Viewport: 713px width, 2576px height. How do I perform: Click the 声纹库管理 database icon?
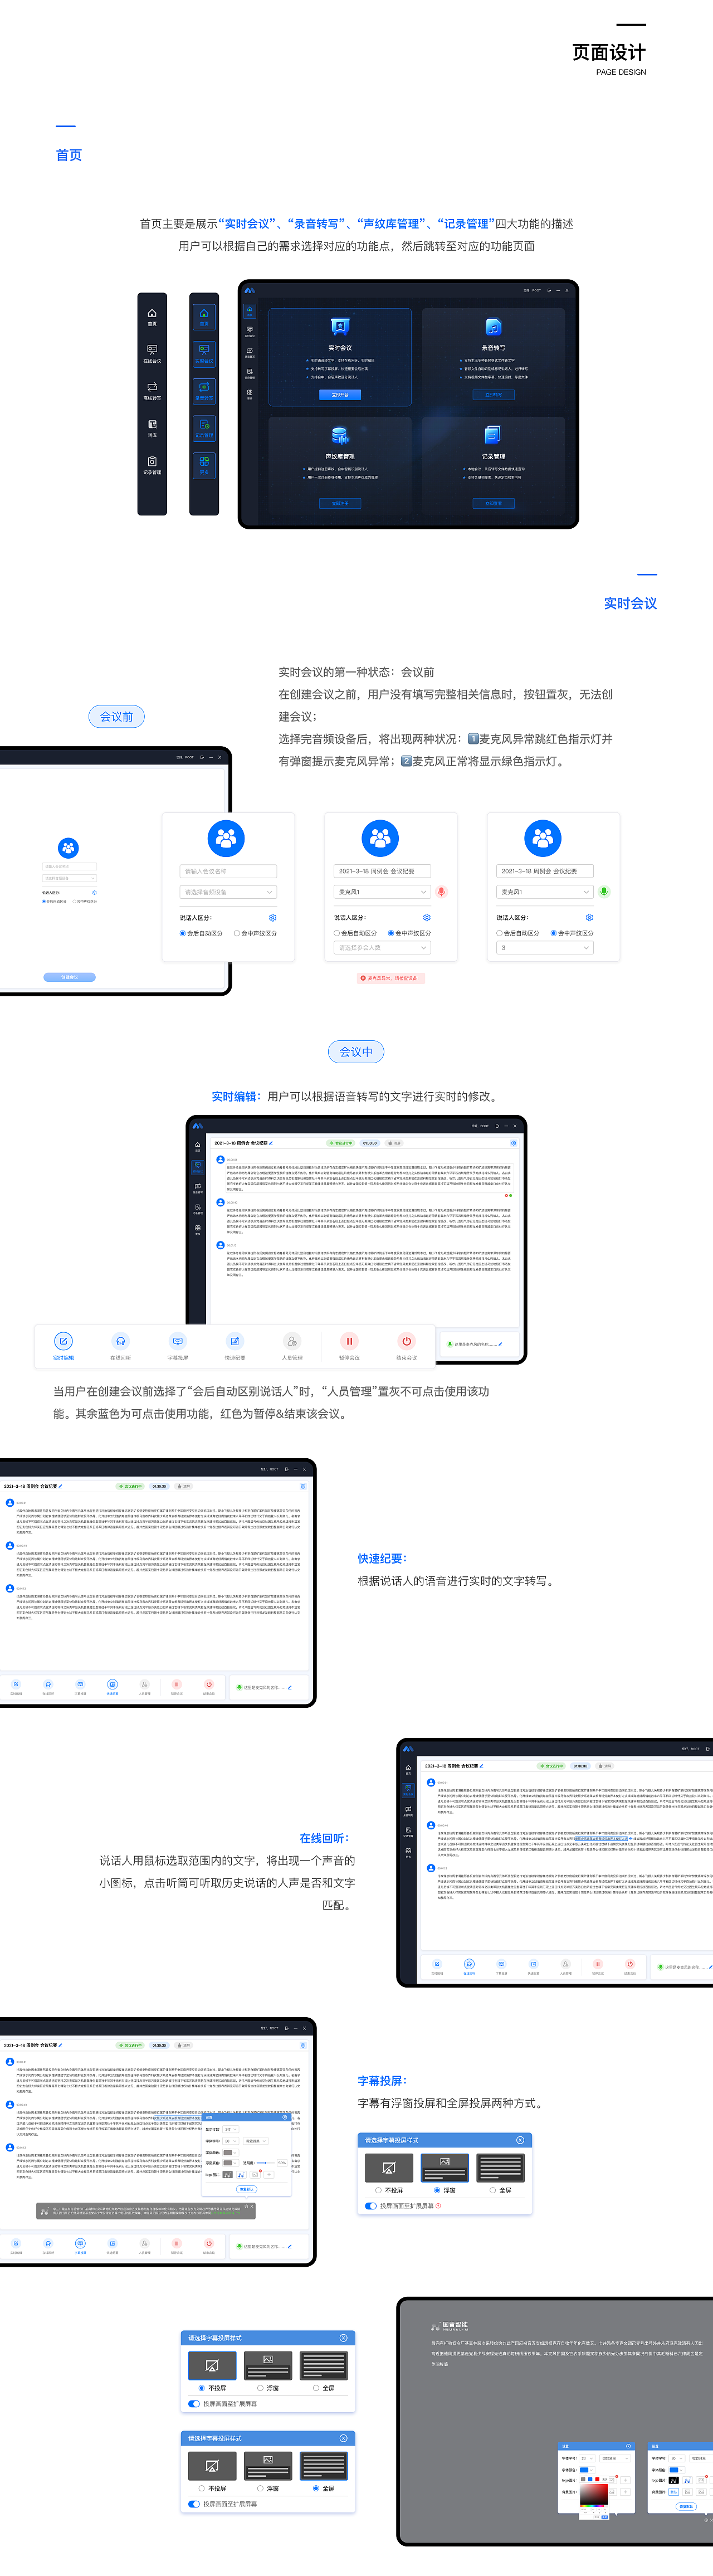(x=340, y=435)
